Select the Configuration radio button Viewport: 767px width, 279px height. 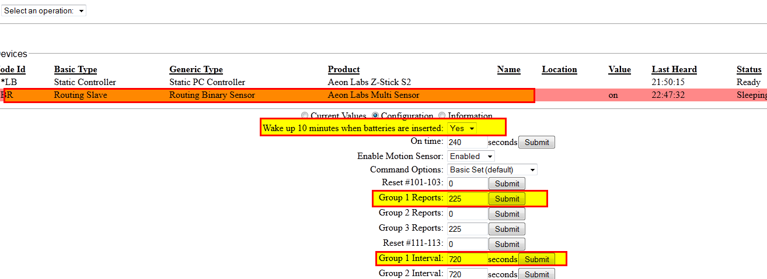375,116
